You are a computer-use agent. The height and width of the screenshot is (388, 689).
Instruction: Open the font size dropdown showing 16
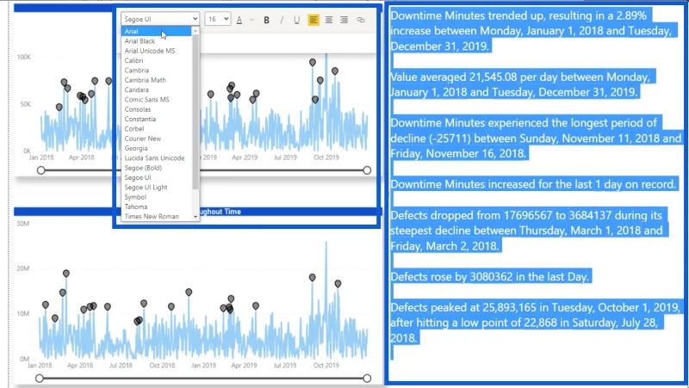[x=218, y=19]
